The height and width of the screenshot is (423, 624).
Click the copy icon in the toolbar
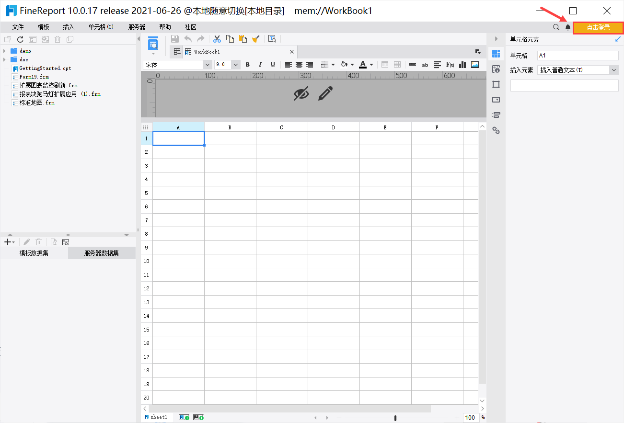click(230, 39)
